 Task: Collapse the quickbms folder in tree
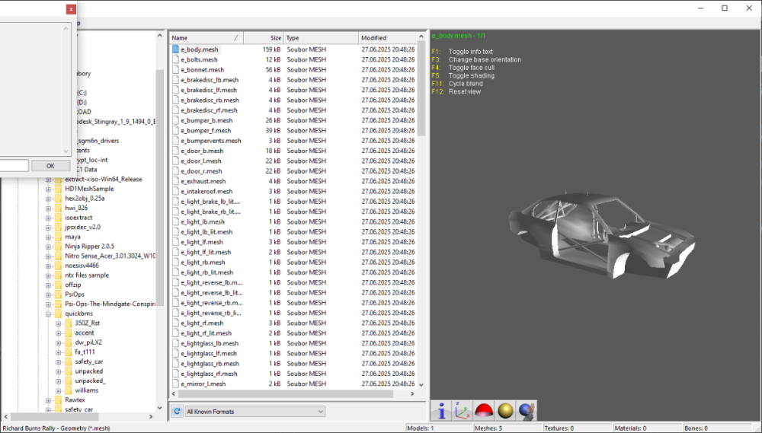(48, 313)
